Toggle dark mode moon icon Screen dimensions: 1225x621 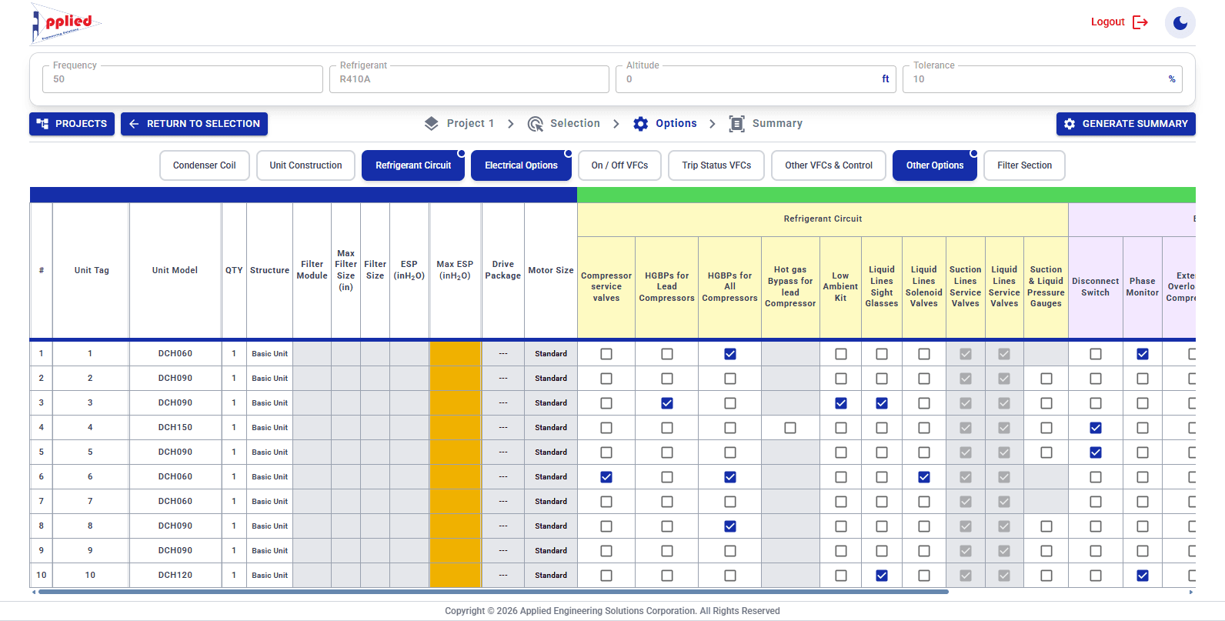pyautogui.click(x=1180, y=22)
